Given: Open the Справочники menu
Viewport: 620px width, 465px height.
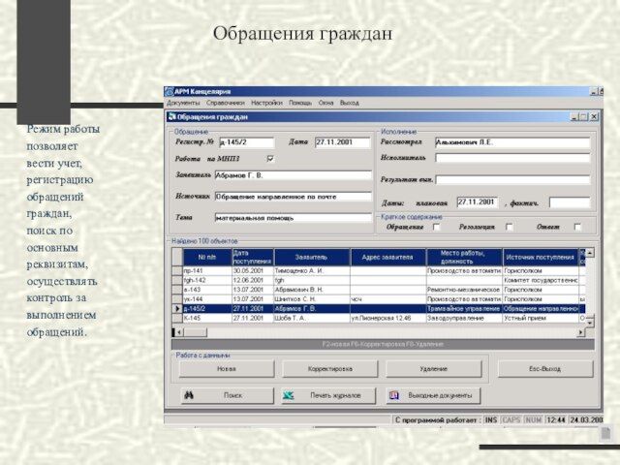Looking at the screenshot, I should pyautogui.click(x=225, y=103).
